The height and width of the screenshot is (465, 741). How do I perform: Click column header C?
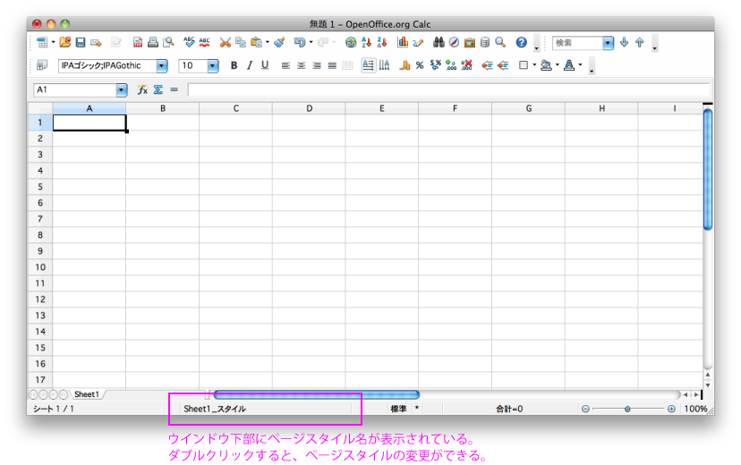click(x=235, y=108)
